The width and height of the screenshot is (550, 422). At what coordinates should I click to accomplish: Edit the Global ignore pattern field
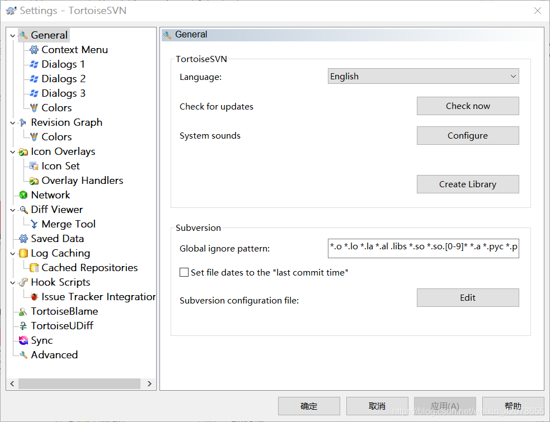(x=422, y=248)
